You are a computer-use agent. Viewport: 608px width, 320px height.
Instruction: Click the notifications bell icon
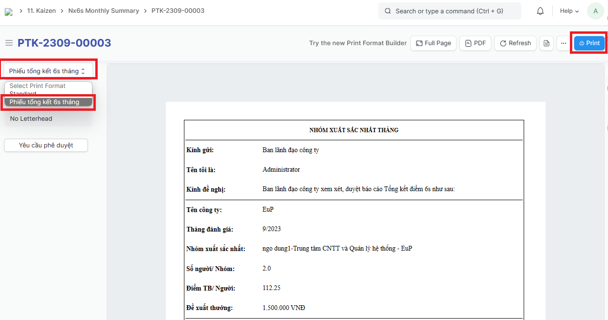tap(540, 11)
